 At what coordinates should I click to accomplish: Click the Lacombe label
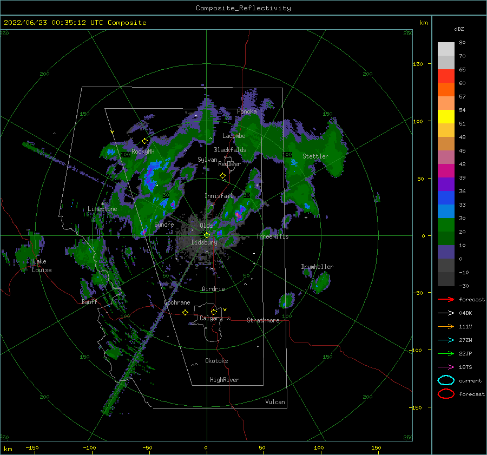(x=234, y=136)
